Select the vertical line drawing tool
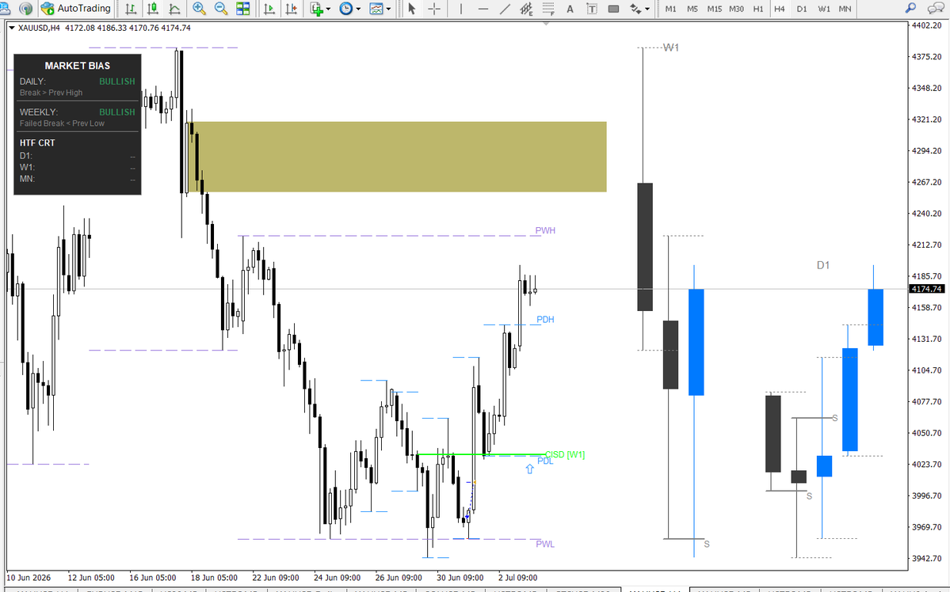Image resolution: width=950 pixels, height=592 pixels. coord(460,9)
